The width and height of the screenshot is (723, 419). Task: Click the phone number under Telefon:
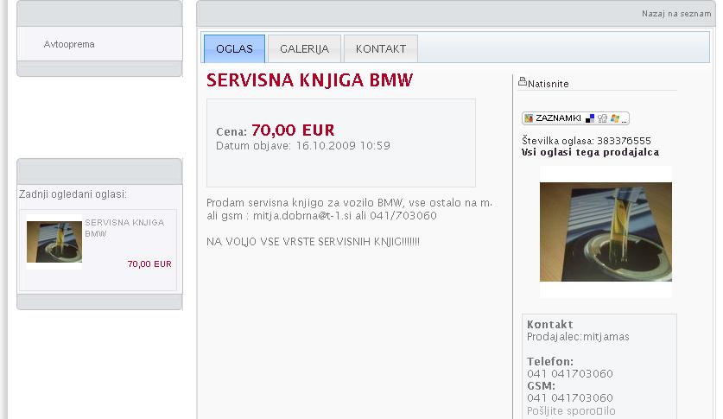click(x=570, y=373)
